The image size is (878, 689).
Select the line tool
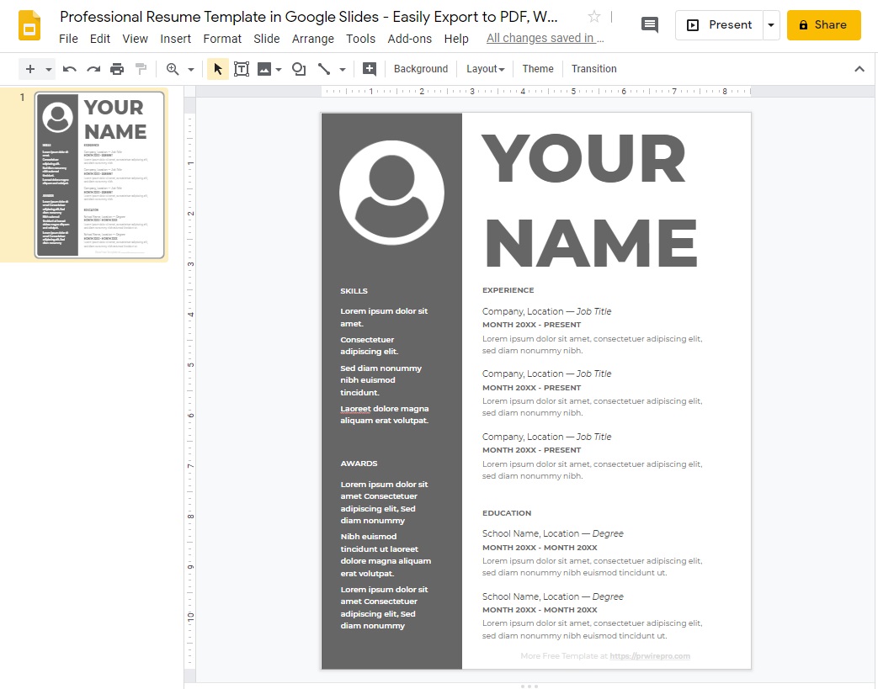click(323, 69)
